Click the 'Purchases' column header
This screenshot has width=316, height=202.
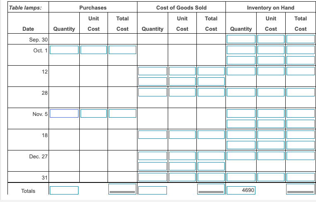click(x=93, y=7)
